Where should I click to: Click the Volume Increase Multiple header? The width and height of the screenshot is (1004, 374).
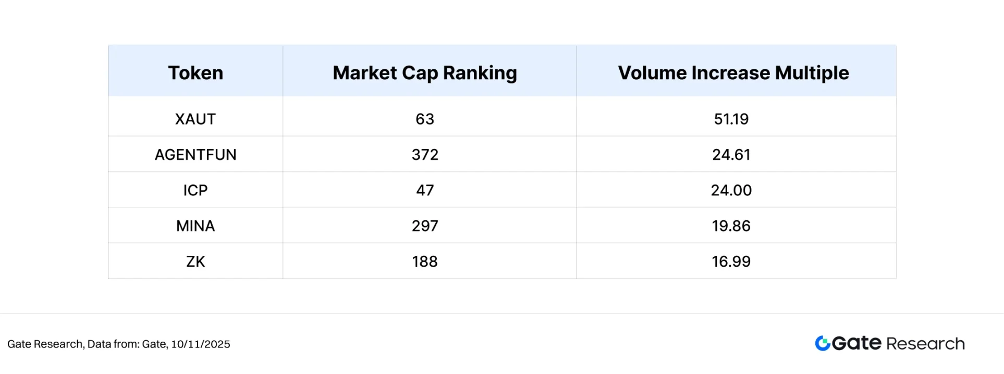click(x=733, y=73)
